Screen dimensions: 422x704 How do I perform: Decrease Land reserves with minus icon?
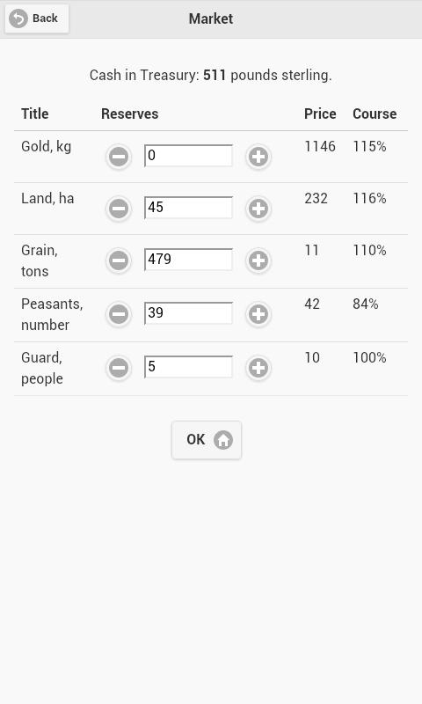pyautogui.click(x=119, y=209)
